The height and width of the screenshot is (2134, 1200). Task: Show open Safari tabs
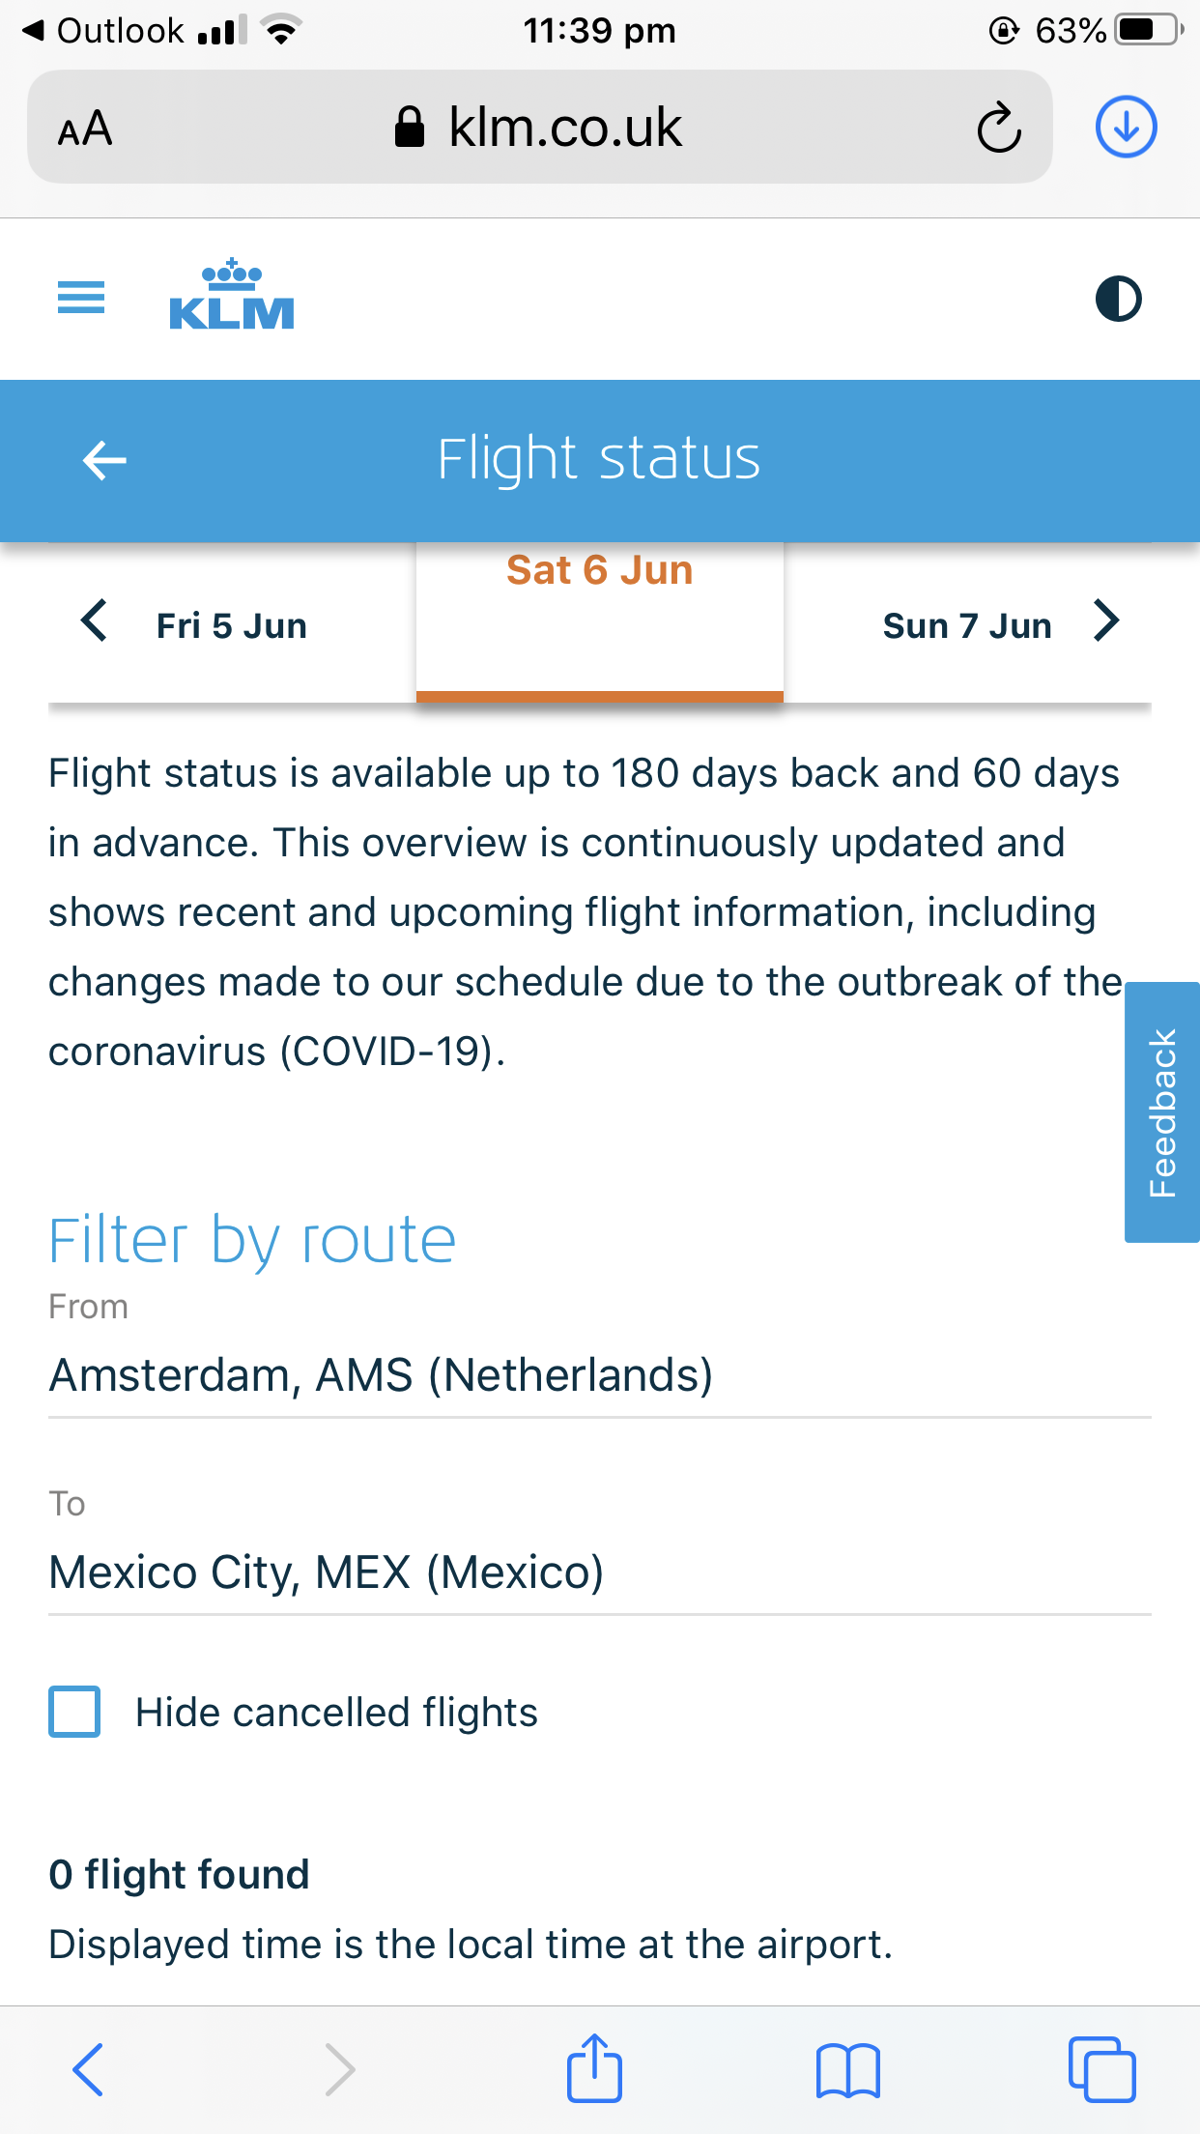point(1101,2069)
